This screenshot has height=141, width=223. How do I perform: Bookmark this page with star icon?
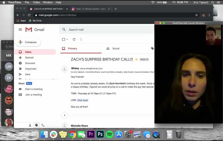pos(197,15)
